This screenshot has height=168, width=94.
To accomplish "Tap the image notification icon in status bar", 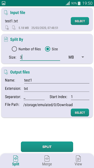I will click(x=4, y=3).
